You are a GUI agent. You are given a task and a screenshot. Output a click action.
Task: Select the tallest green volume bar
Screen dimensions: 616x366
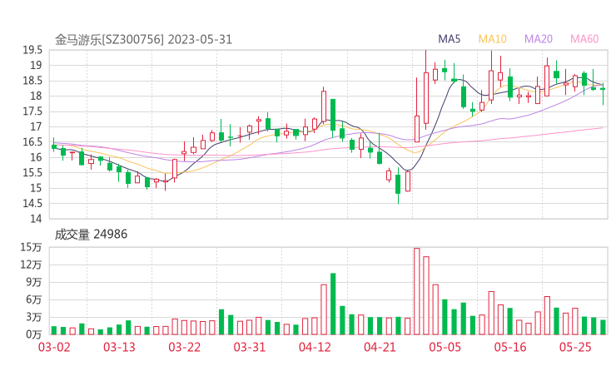click(333, 304)
